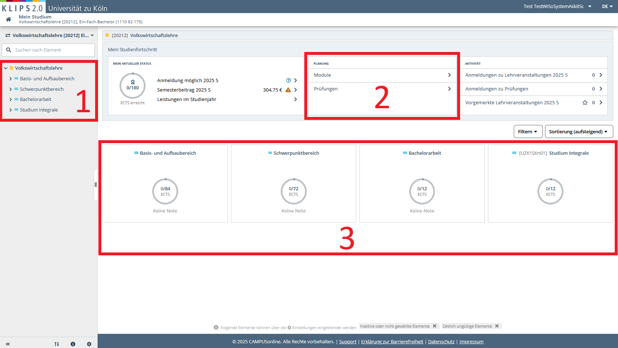Remove 'Inaktive oder nicht gewählte Elemente' chip
Screen dimensions: 618x348
[435, 326]
